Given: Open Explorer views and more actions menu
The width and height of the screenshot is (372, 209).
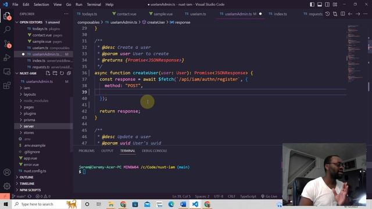Looking at the screenshot, I should click(x=66, y=14).
